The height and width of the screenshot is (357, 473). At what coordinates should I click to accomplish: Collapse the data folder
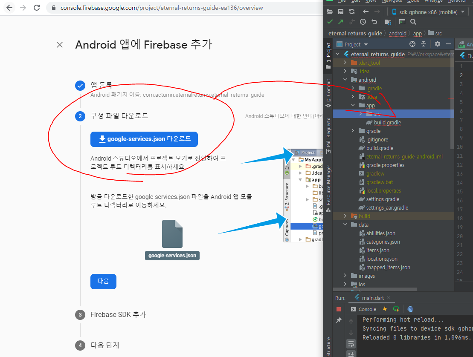(x=345, y=225)
